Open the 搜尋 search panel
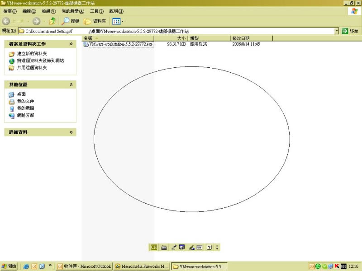 70,21
